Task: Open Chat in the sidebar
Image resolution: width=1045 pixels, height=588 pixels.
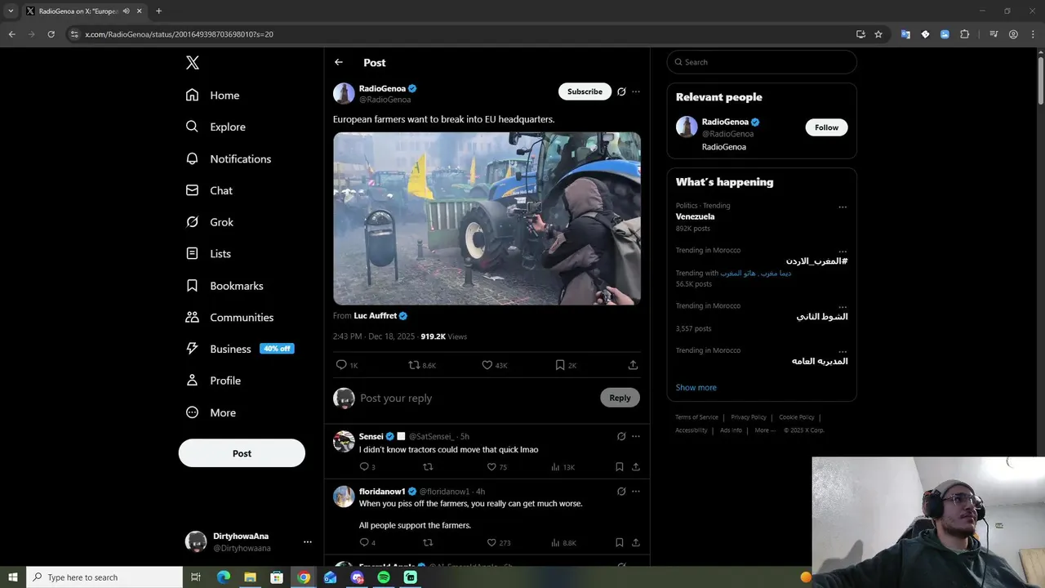Action: click(x=209, y=190)
